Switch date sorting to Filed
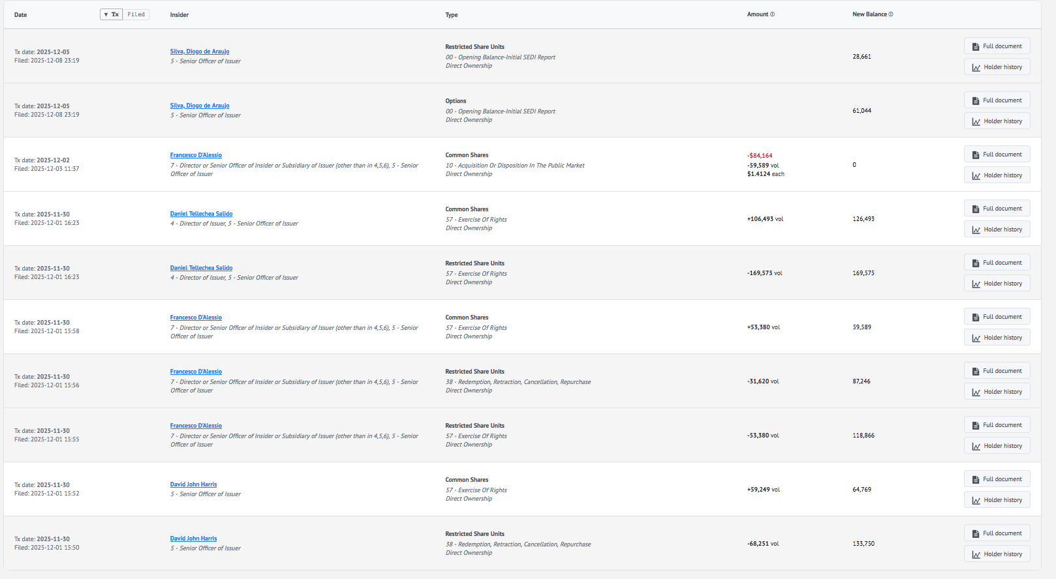The width and height of the screenshot is (1056, 579). (x=136, y=14)
